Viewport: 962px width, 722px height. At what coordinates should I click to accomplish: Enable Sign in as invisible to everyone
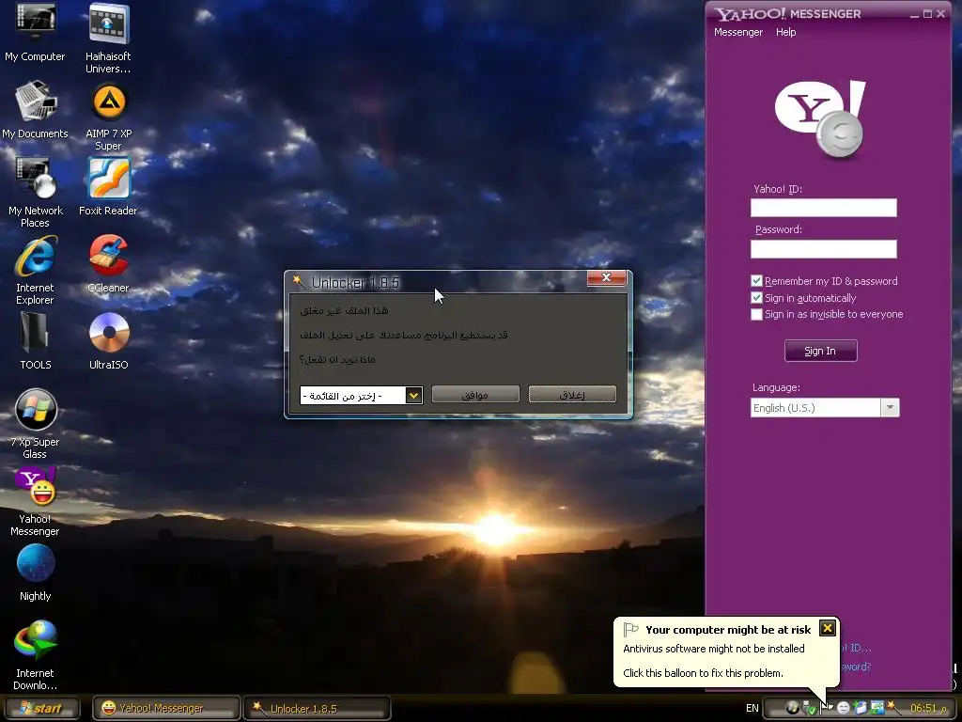click(756, 314)
